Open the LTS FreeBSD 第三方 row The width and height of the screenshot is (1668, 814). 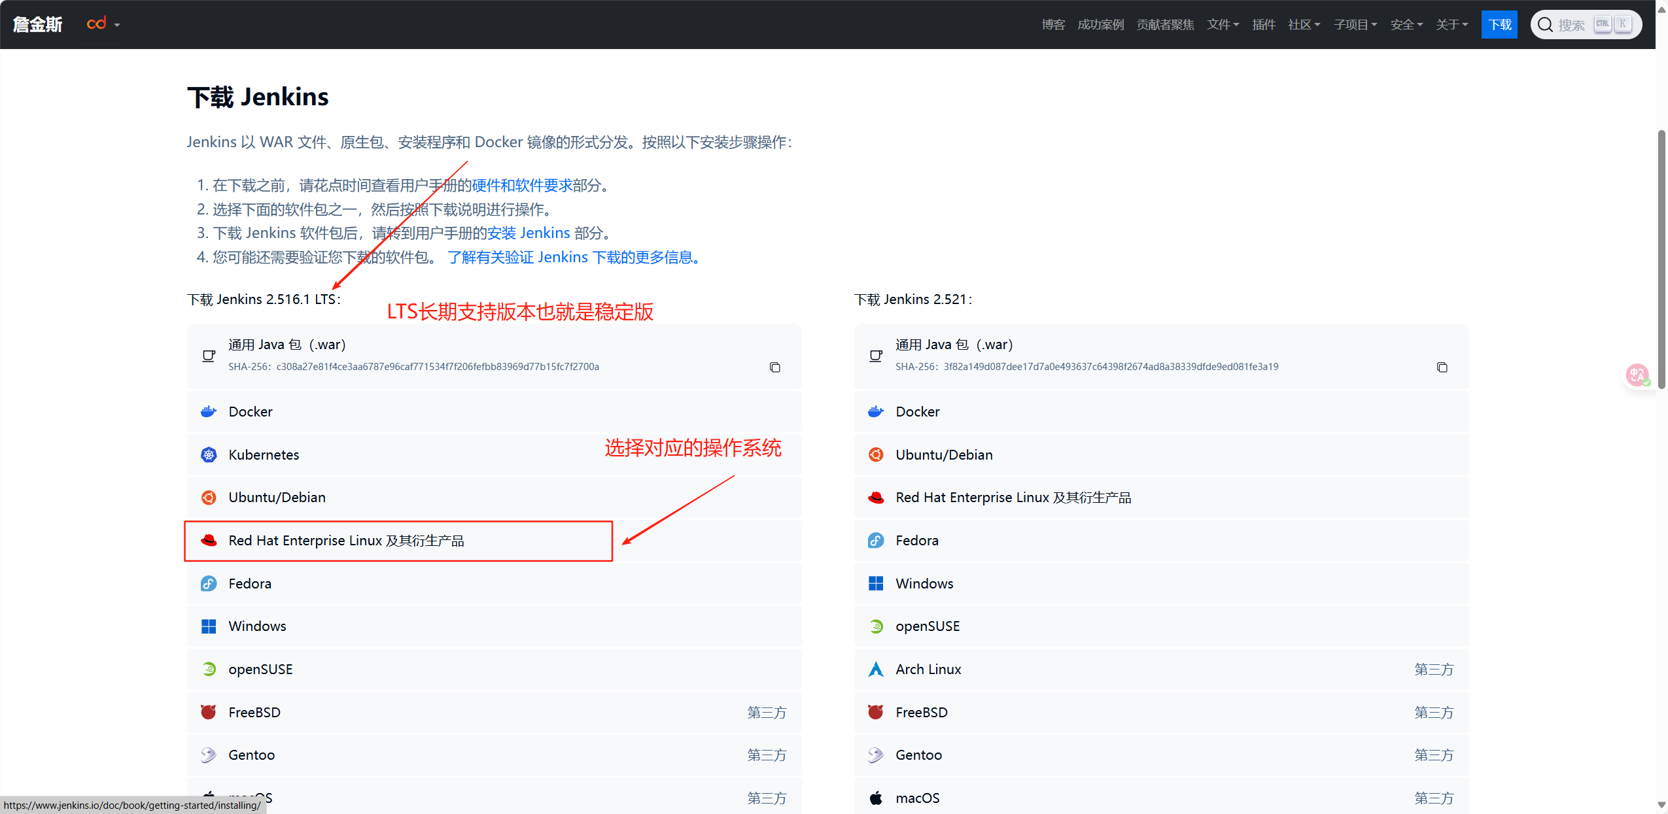494,712
